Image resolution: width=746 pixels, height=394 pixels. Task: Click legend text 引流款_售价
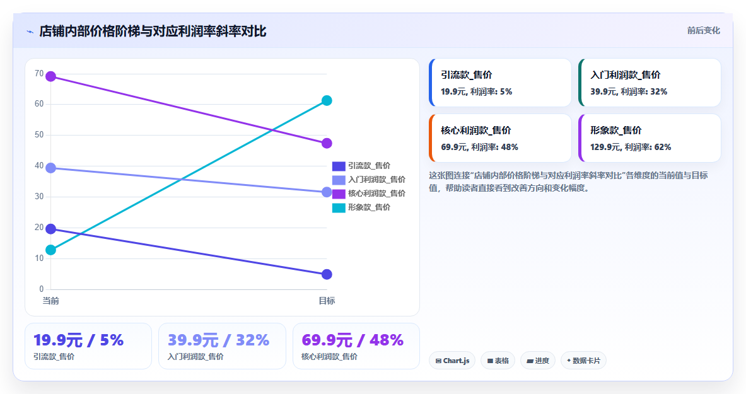pos(369,166)
